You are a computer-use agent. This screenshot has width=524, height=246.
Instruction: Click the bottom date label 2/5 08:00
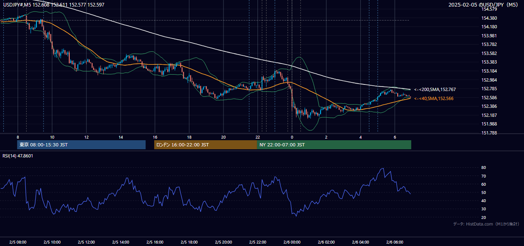coord(18,242)
